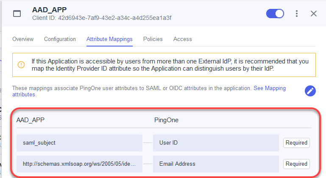Click the Client ID text under AAD_APP

click(102, 18)
